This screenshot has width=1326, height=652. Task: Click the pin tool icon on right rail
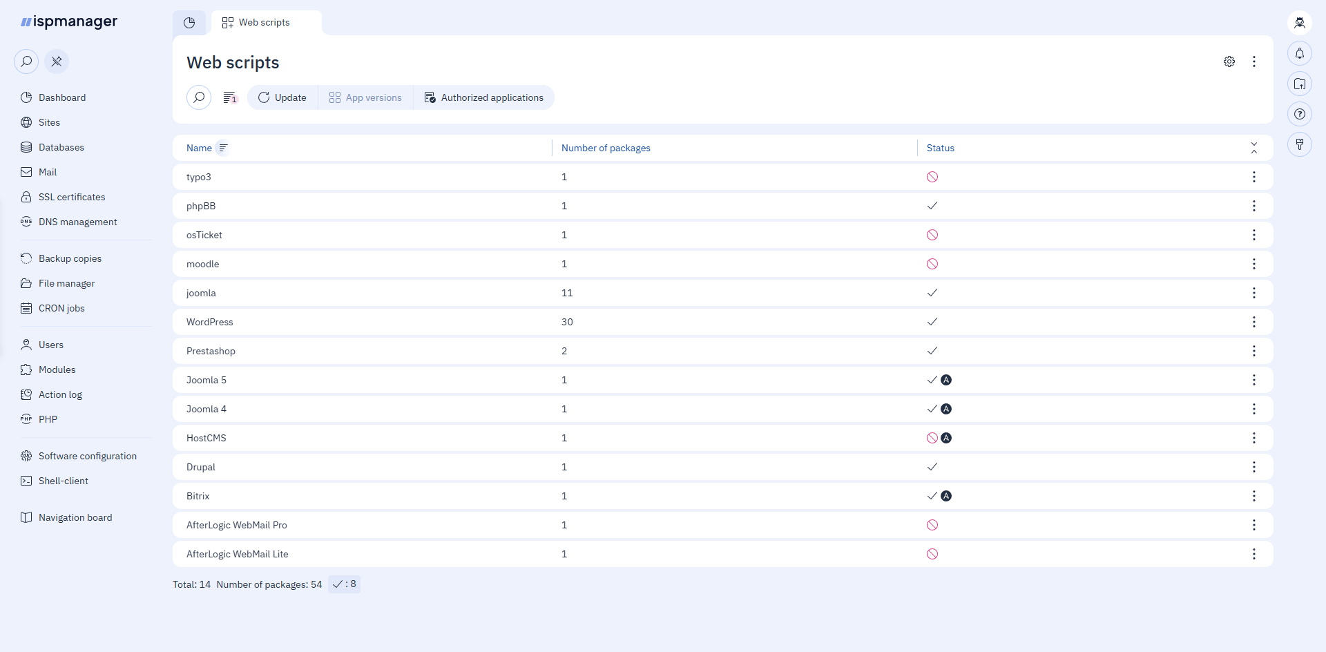click(x=1300, y=144)
